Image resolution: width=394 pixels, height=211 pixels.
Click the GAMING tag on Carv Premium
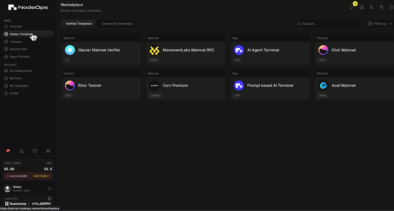click(155, 96)
